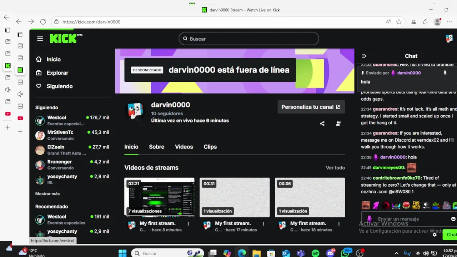Open recommended Westcol with 191 mil viewers

[x=72, y=220]
